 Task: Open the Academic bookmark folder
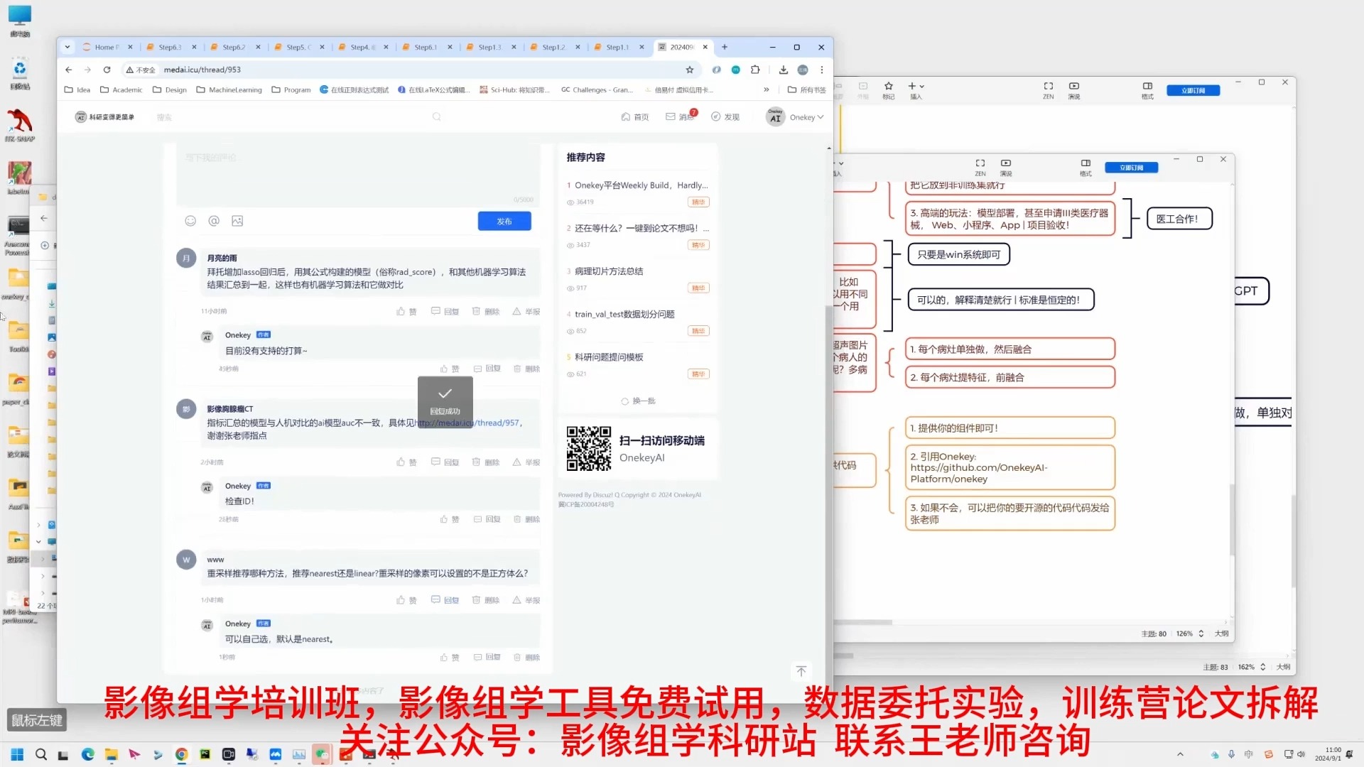click(x=121, y=90)
